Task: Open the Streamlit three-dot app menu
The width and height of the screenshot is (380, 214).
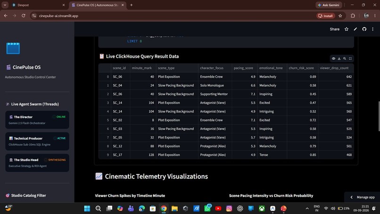Action: coord(373,29)
